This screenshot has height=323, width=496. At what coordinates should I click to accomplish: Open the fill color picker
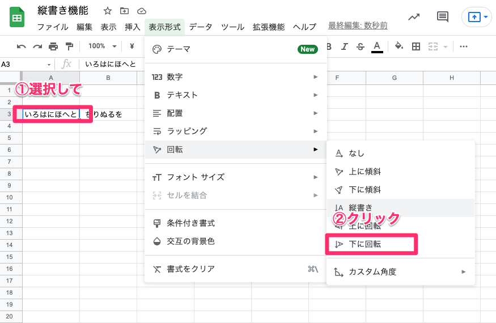[399, 46]
